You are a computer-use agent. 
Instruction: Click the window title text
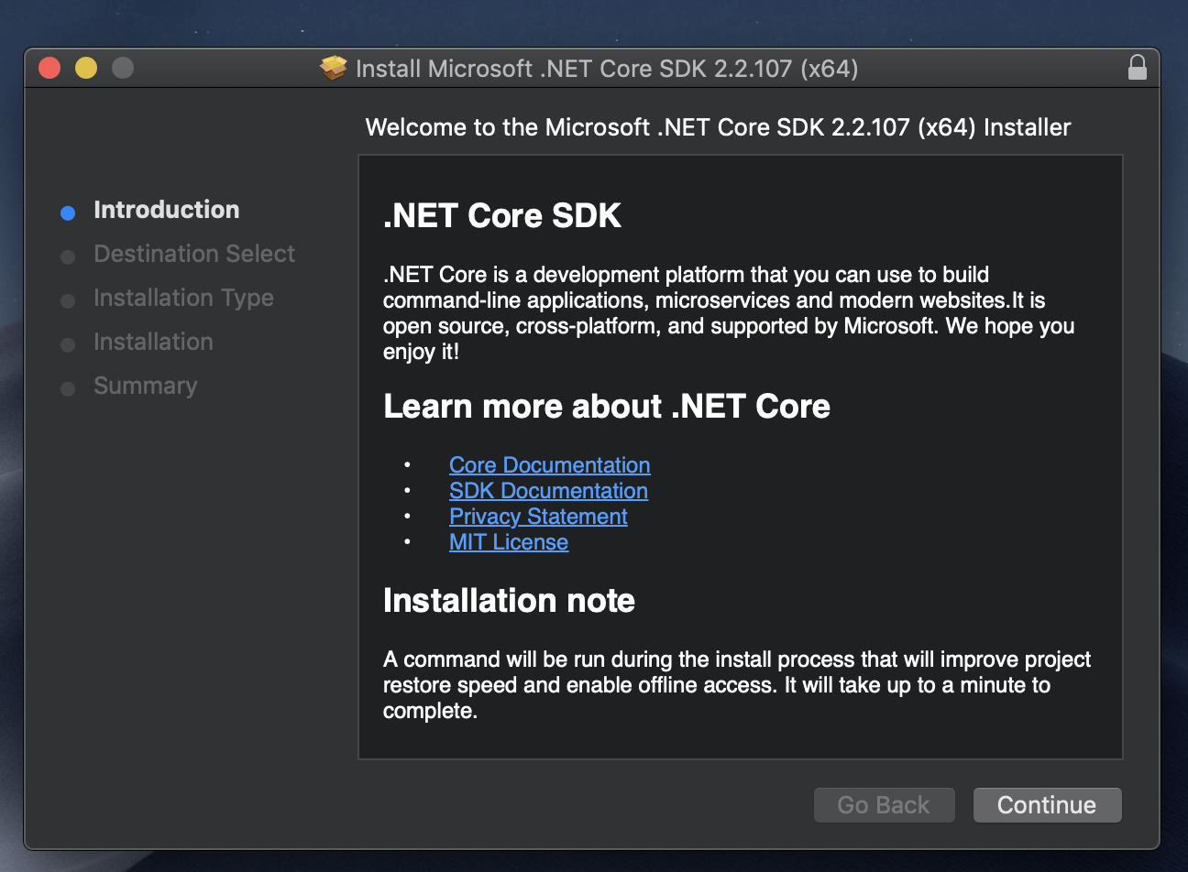pyautogui.click(x=606, y=69)
